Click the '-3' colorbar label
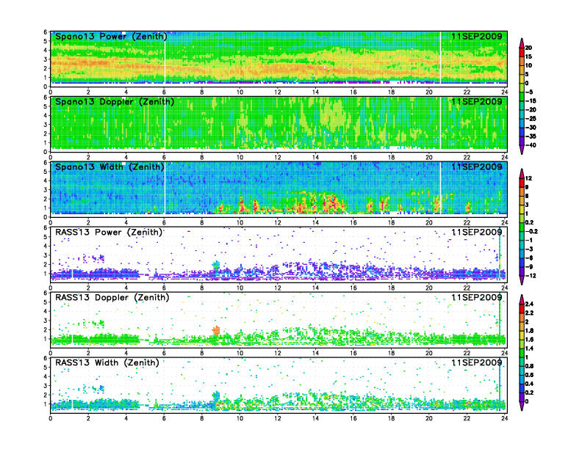Image resolution: width=582 pixels, height=449 pixels. (529, 249)
